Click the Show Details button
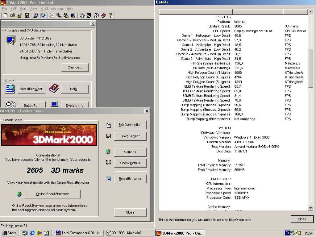 point(130,163)
